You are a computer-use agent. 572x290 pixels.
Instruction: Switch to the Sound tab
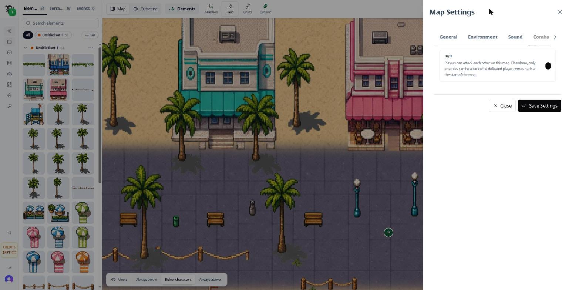[x=515, y=37]
